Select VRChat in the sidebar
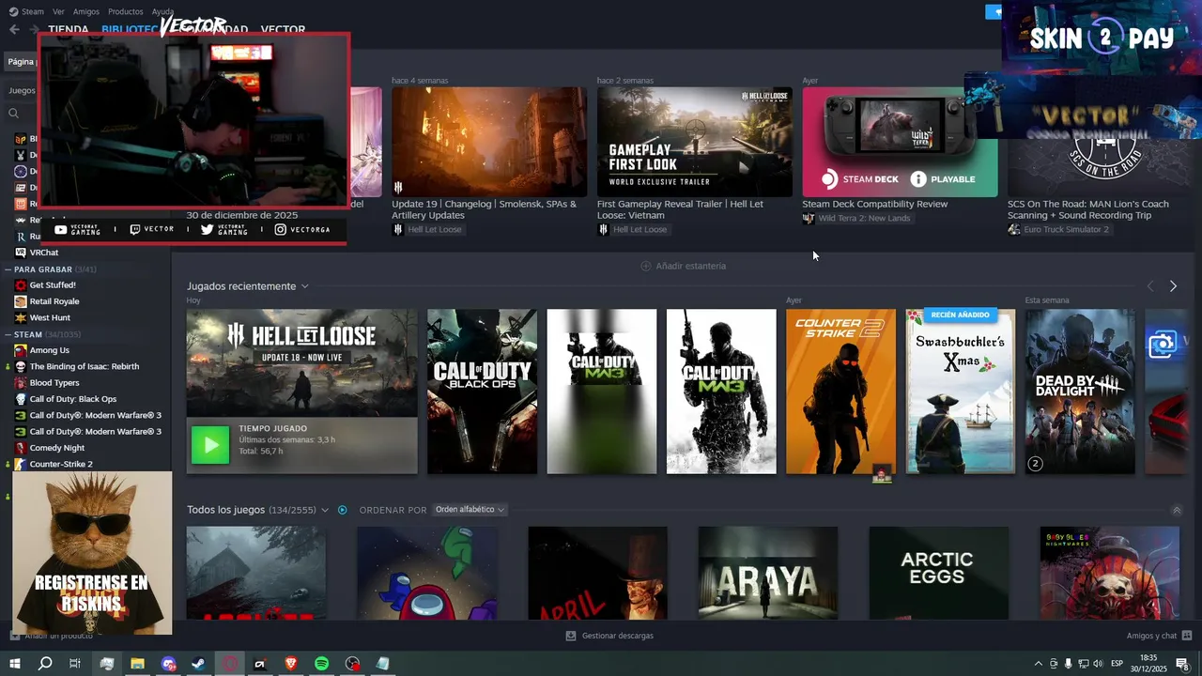This screenshot has width=1202, height=676. (x=44, y=253)
